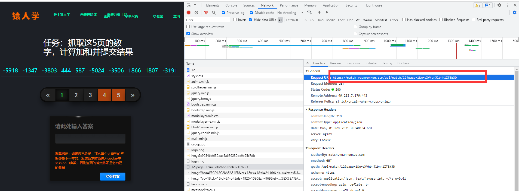Toggle Disable cache checkbox

(x=251, y=12)
